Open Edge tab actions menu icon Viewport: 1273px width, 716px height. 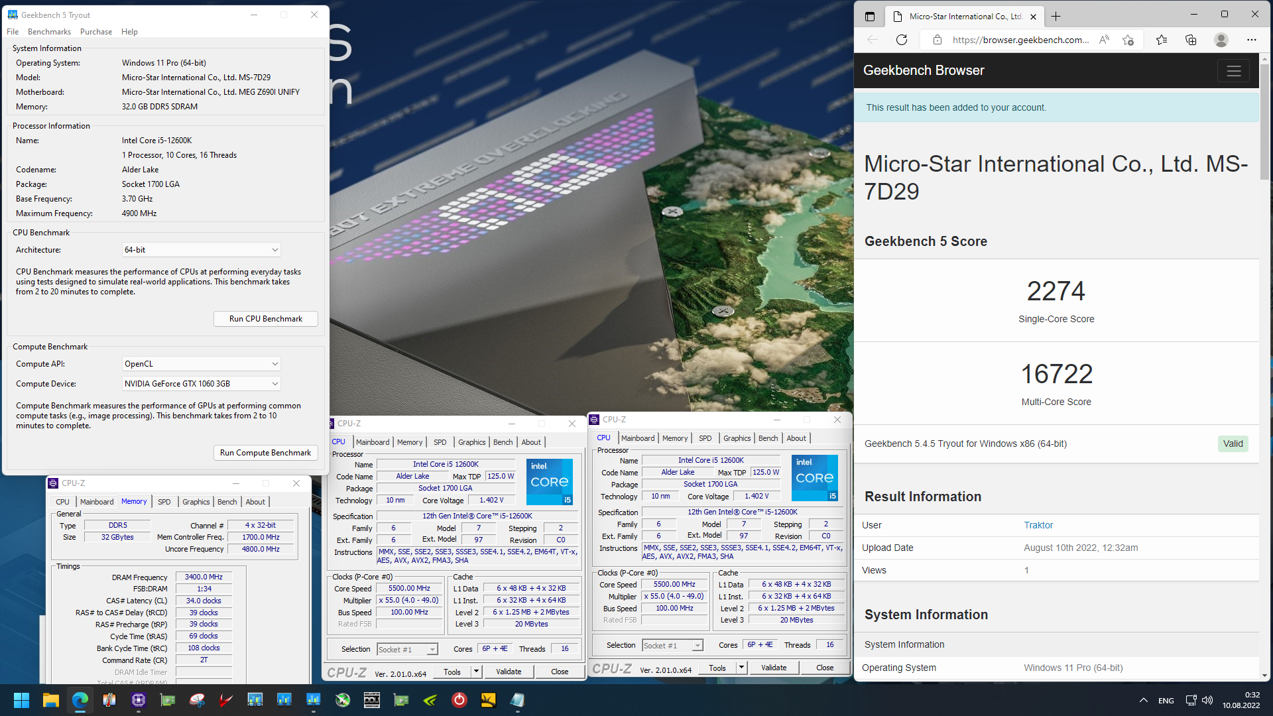[x=870, y=17]
